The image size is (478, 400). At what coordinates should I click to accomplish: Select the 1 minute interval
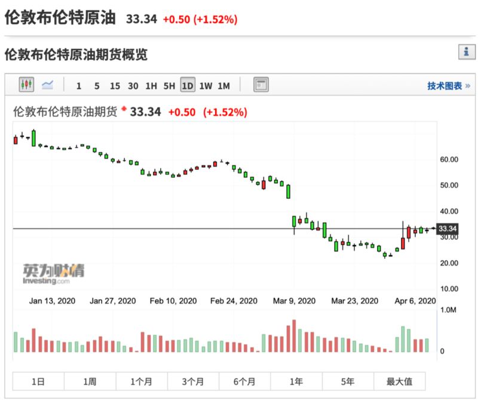tap(79, 86)
